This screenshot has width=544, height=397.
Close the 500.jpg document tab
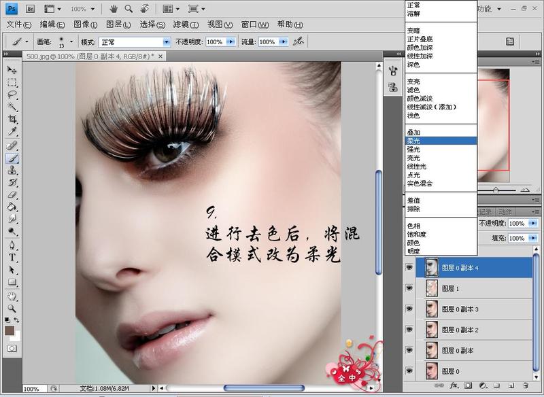point(160,56)
